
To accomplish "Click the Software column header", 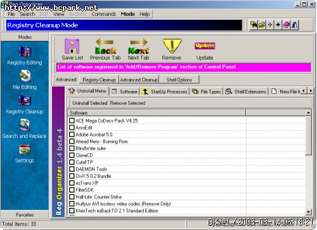I will [157, 112].
